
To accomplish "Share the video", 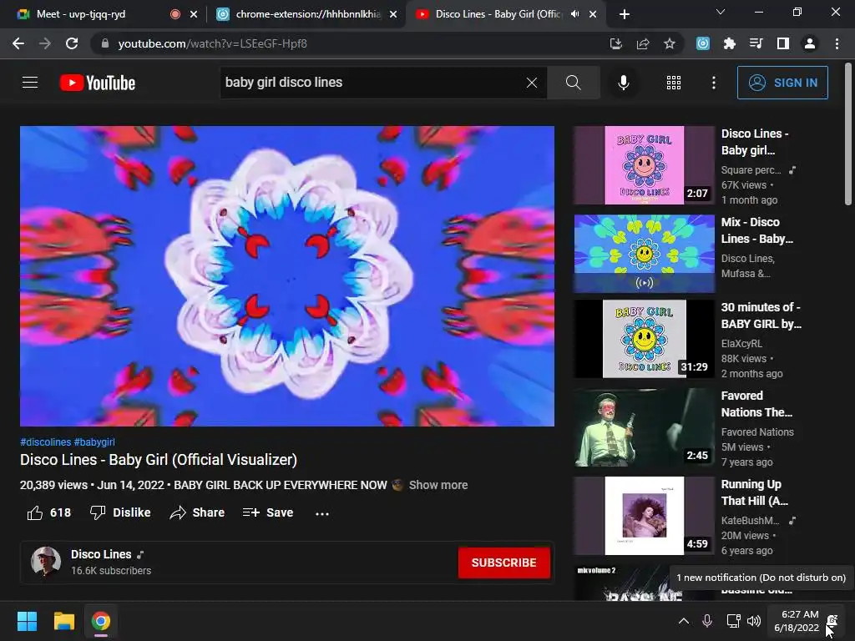I will click(197, 513).
